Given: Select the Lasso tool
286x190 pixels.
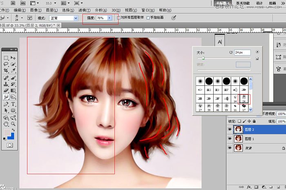Looking at the screenshot, I should pyautogui.click(x=6, y=64).
